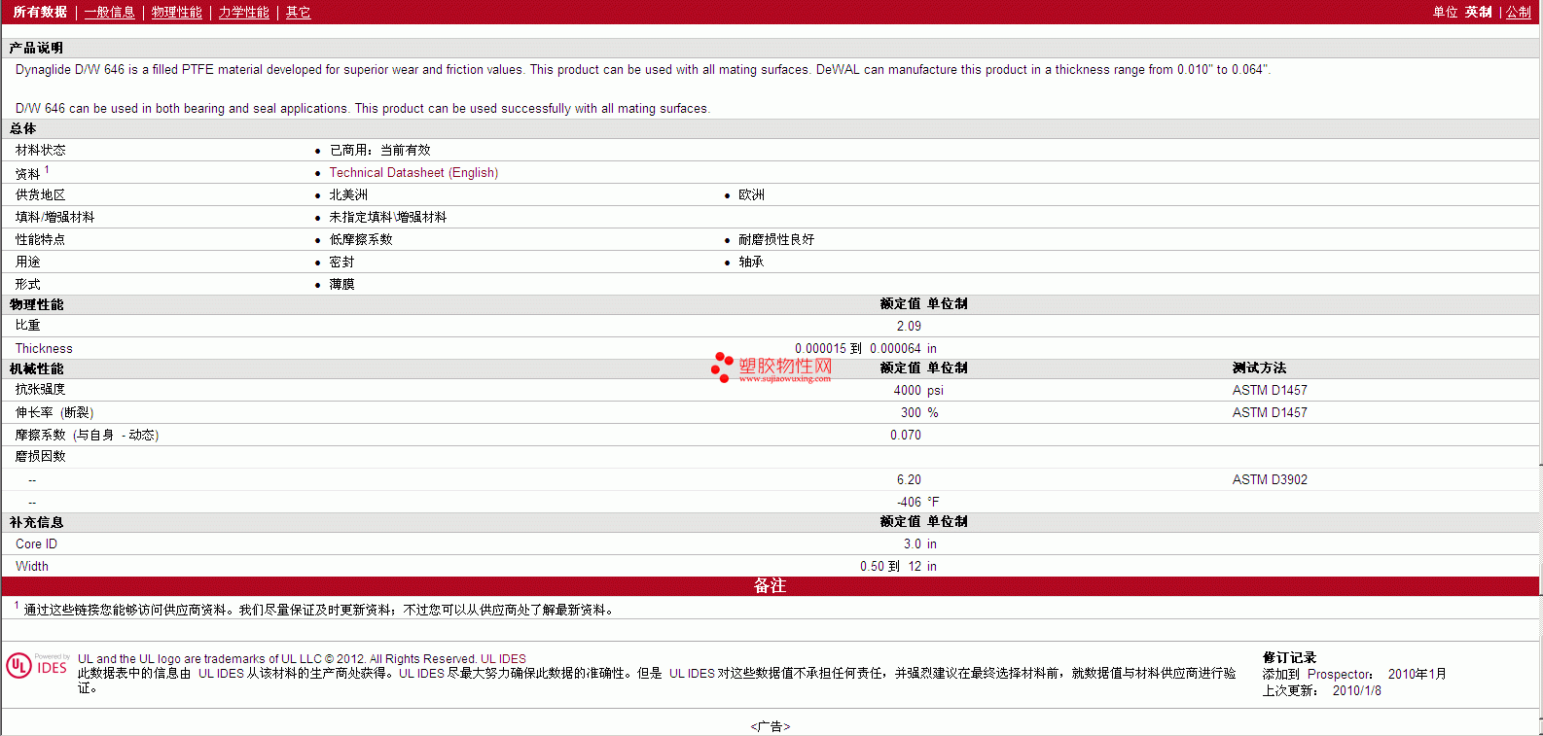Select the 所有数据 tab

(x=40, y=13)
